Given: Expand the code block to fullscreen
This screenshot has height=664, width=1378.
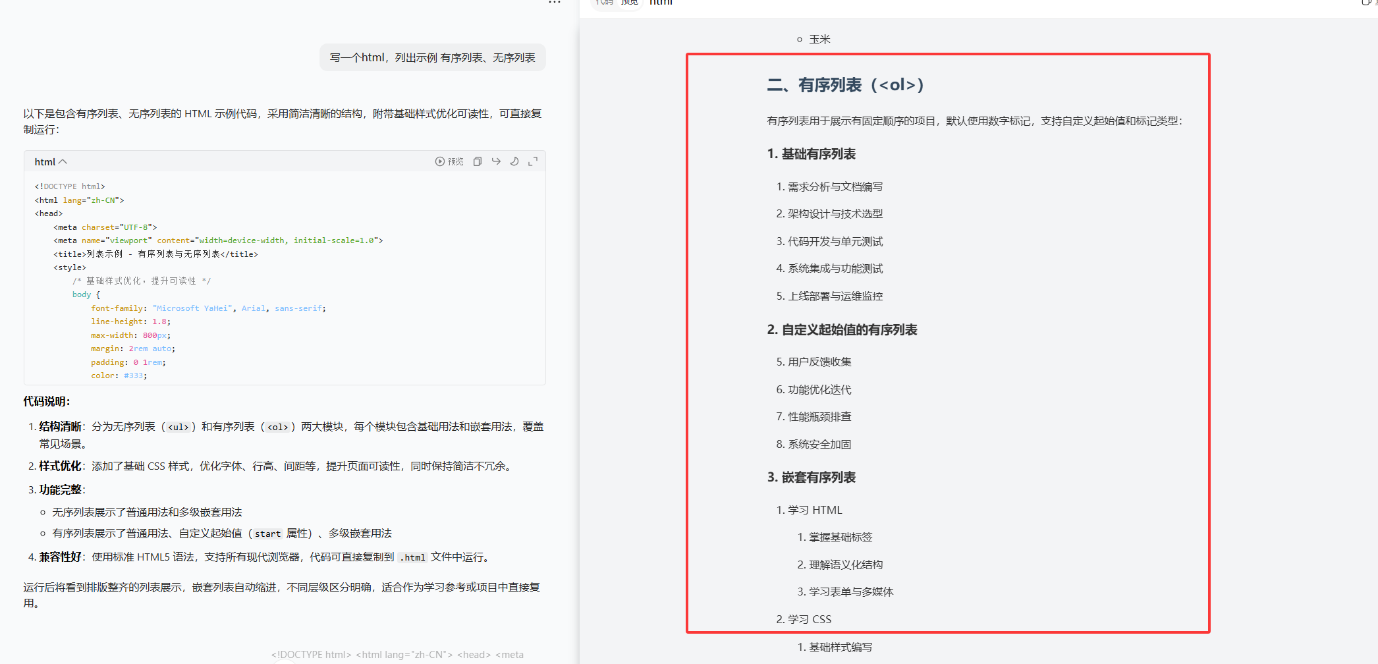Looking at the screenshot, I should click(533, 161).
